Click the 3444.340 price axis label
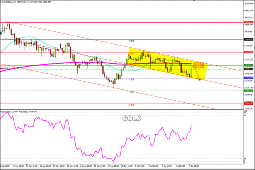The height and width of the screenshot is (170, 255). click(249, 25)
